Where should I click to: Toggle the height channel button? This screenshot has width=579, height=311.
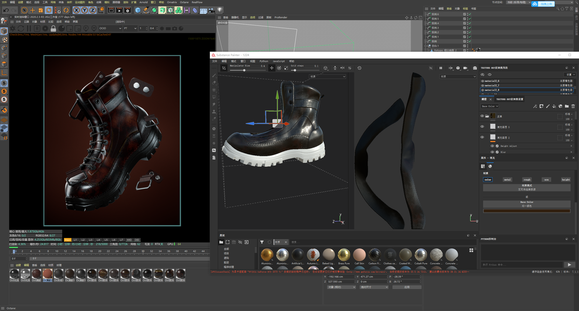(565, 179)
